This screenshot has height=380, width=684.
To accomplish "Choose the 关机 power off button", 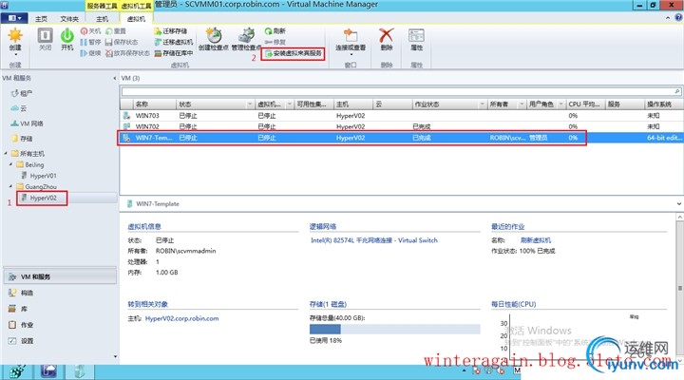I will [90, 31].
